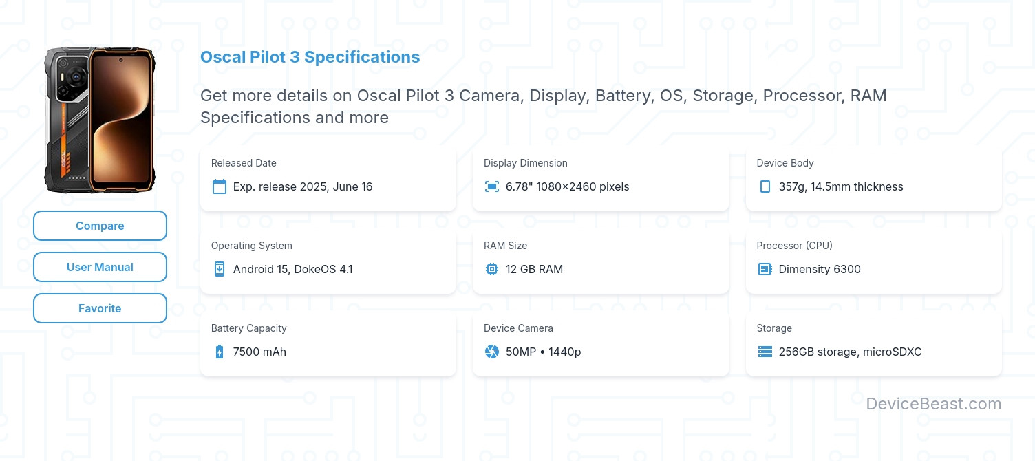Viewport: 1035px width, 461px height.
Task: Select the Released Date card
Action: point(328,178)
